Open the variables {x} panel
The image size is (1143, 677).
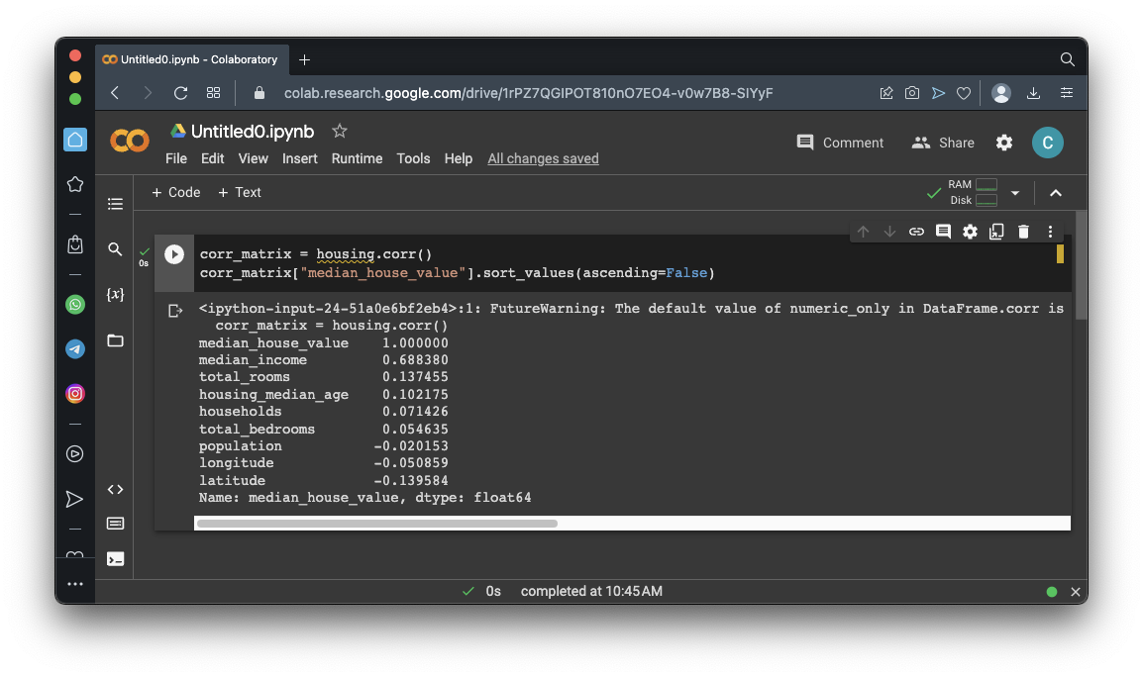pos(116,295)
